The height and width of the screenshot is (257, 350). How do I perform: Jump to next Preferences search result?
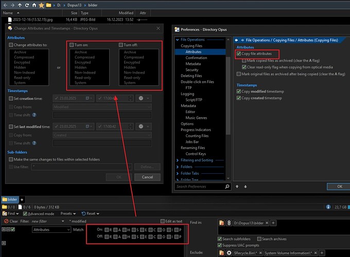pos(246,187)
